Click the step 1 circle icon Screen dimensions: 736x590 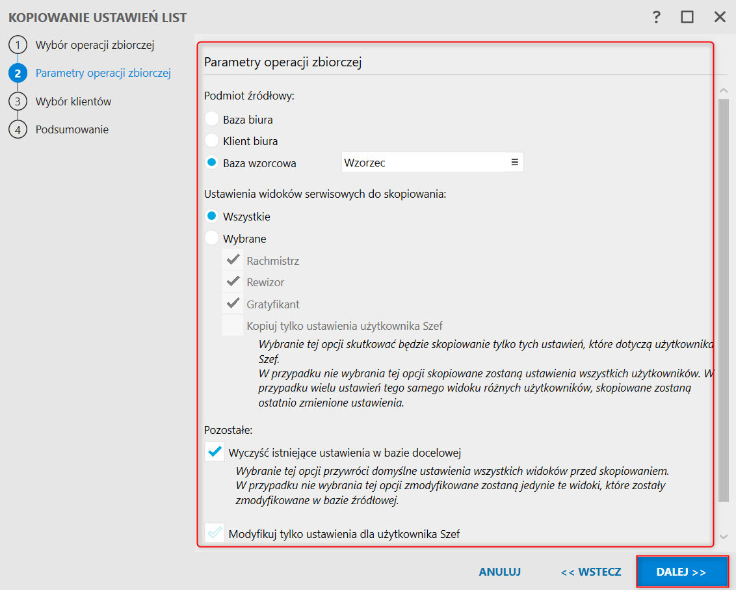point(18,46)
